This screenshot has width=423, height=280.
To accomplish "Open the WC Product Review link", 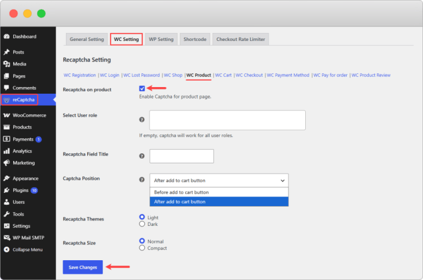I will click(371, 75).
